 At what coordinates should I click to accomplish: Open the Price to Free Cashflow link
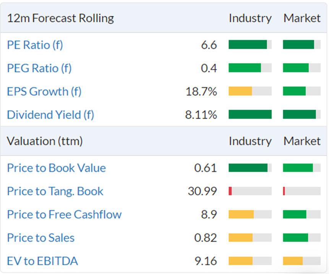point(65,214)
